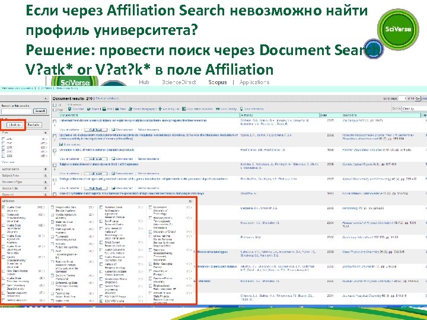Expand the Document Type refine section
Screen dimensions: 427x320
[x=46, y=182]
